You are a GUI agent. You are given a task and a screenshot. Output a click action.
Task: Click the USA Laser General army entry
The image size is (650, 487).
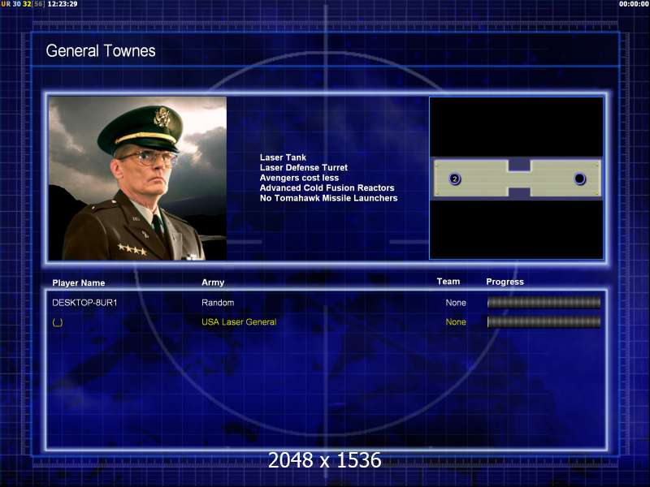click(239, 321)
